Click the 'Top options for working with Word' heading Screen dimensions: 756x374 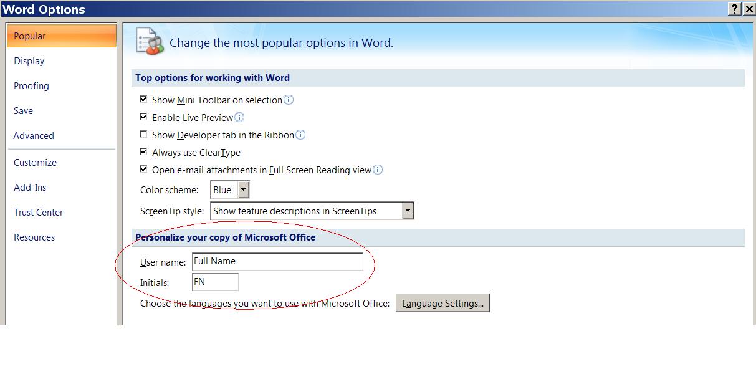click(x=213, y=78)
